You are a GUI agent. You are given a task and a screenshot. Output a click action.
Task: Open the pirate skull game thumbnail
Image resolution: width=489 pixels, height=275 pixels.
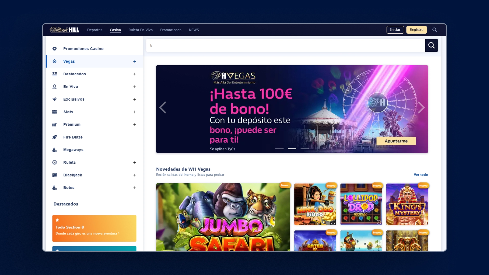(x=361, y=241)
